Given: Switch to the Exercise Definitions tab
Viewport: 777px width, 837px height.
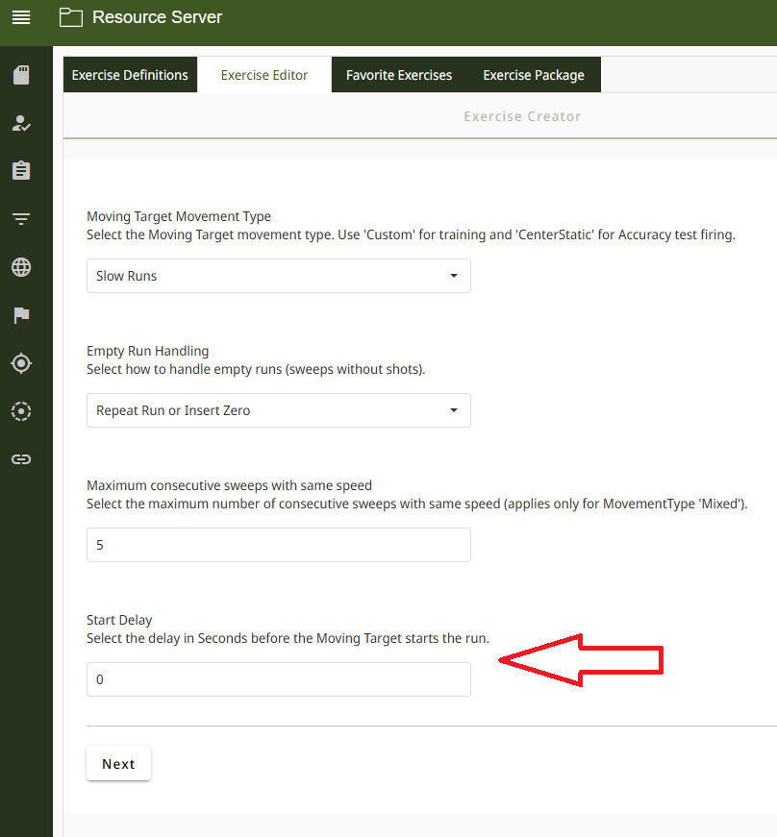Looking at the screenshot, I should 130,75.
